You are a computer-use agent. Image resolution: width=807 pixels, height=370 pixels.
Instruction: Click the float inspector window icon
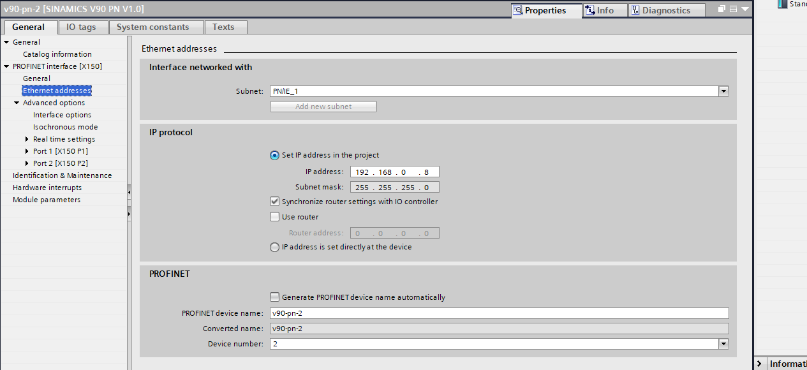point(722,9)
